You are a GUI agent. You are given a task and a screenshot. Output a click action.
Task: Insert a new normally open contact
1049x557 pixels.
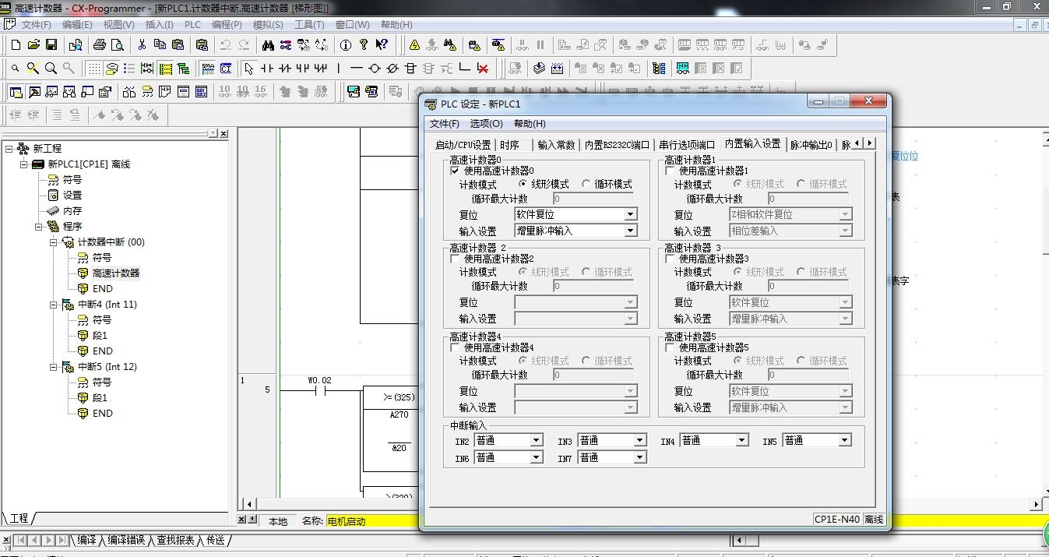267,69
